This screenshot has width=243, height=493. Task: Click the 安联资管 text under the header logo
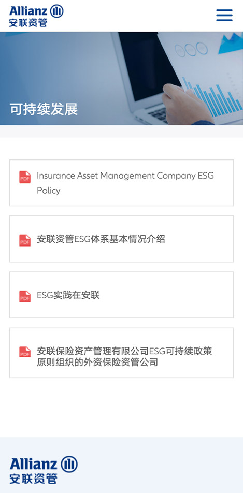pyautogui.click(x=28, y=23)
